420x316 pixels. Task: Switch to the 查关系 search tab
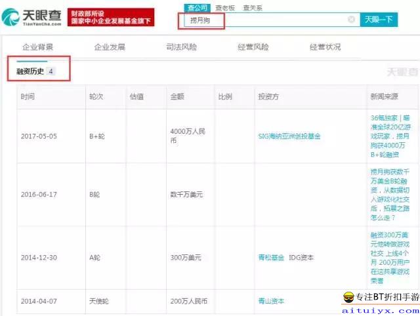253,8
